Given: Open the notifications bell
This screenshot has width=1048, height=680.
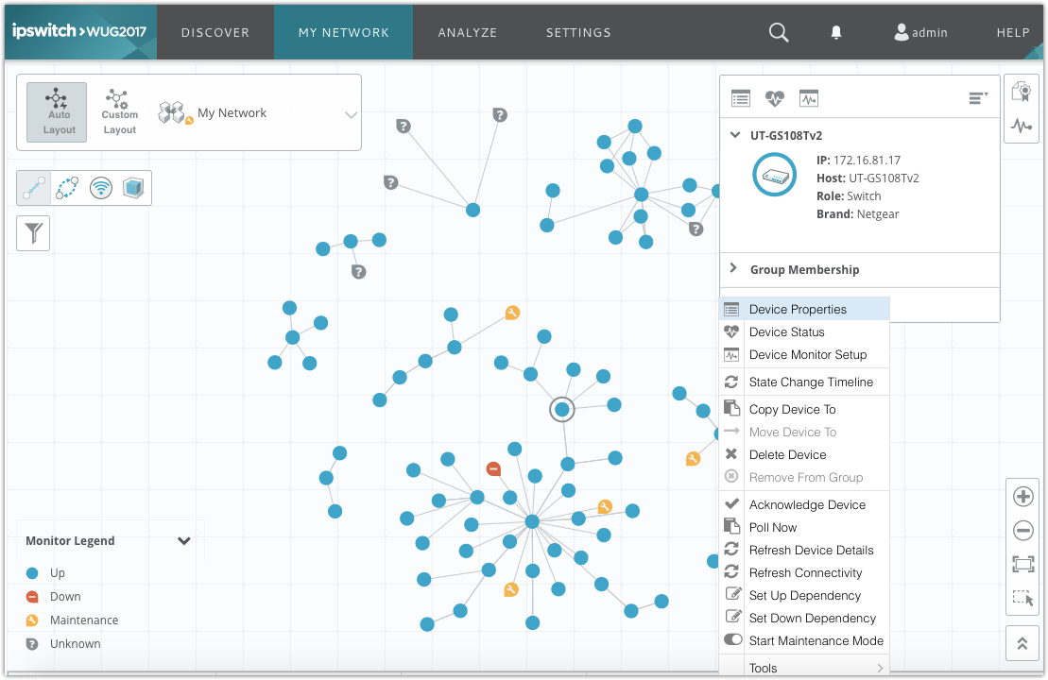Looking at the screenshot, I should [x=836, y=32].
